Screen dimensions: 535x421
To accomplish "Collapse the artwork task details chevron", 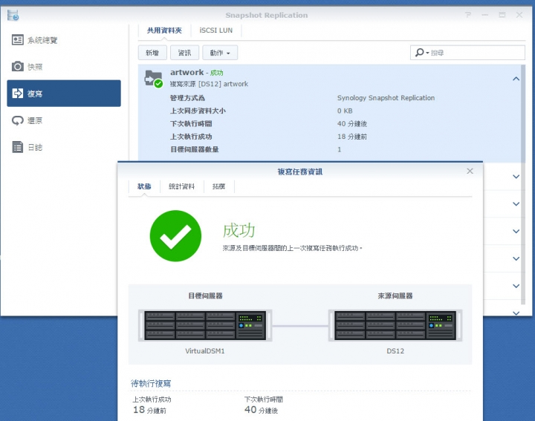I will pyautogui.click(x=516, y=79).
